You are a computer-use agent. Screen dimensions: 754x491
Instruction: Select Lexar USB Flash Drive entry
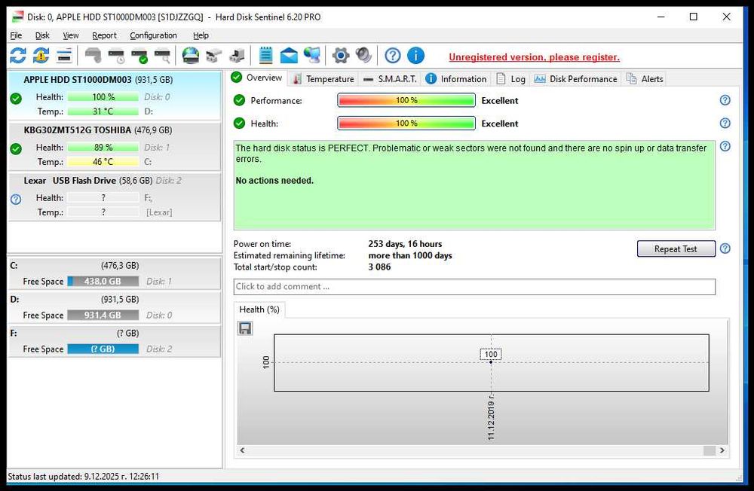tap(115, 197)
